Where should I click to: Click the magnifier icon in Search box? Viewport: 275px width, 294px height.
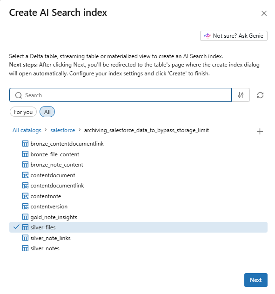19,95
